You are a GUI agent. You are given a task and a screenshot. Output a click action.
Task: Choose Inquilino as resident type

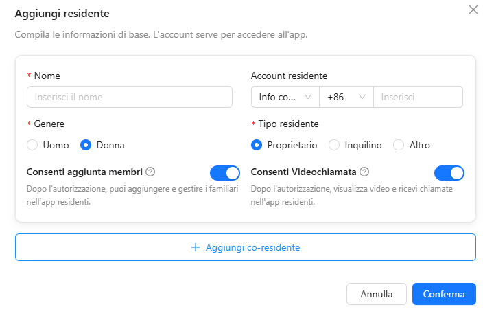click(x=334, y=145)
